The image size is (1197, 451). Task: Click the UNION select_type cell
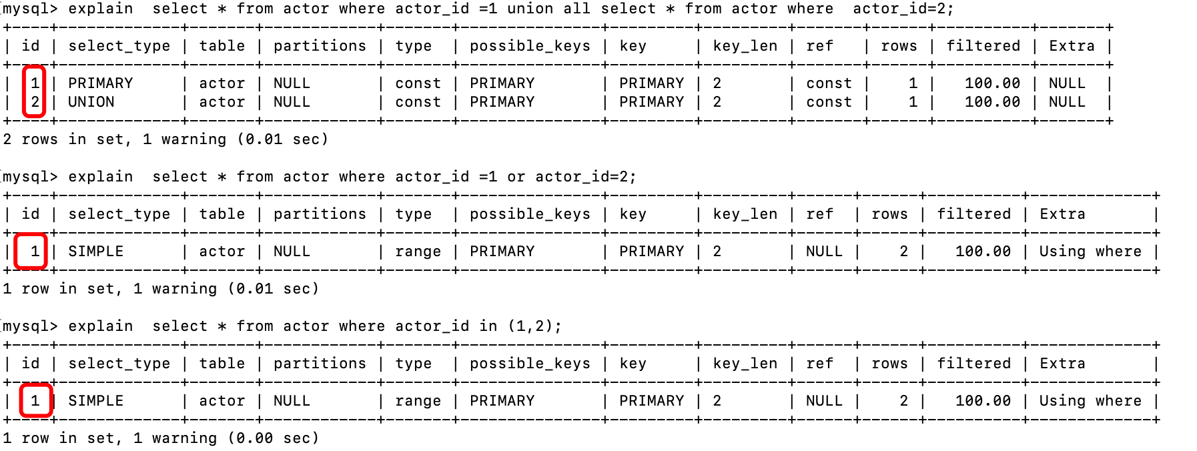coord(91,102)
